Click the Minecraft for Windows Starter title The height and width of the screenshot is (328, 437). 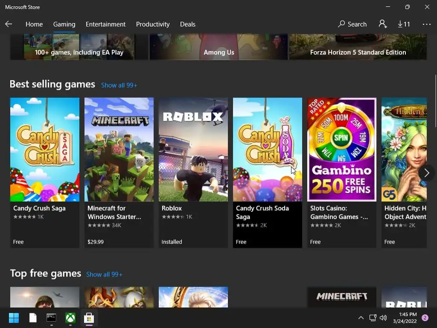114,213
